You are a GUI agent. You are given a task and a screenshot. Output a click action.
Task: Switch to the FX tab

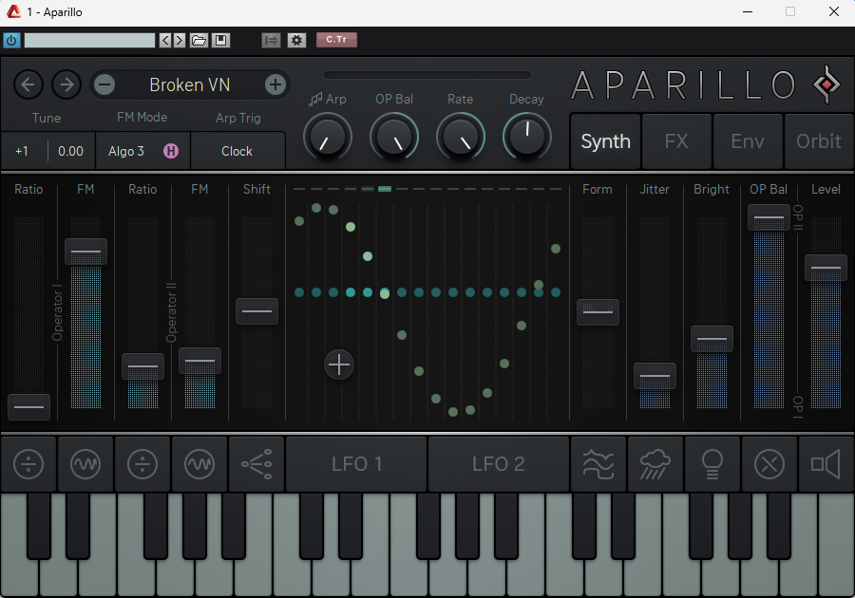pyautogui.click(x=676, y=141)
